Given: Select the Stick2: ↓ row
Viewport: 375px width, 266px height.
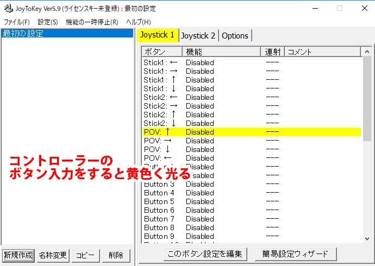Looking at the screenshot, I should coord(252,123).
